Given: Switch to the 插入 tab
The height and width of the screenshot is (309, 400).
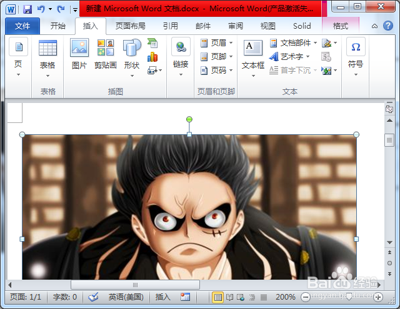Looking at the screenshot, I should point(90,26).
